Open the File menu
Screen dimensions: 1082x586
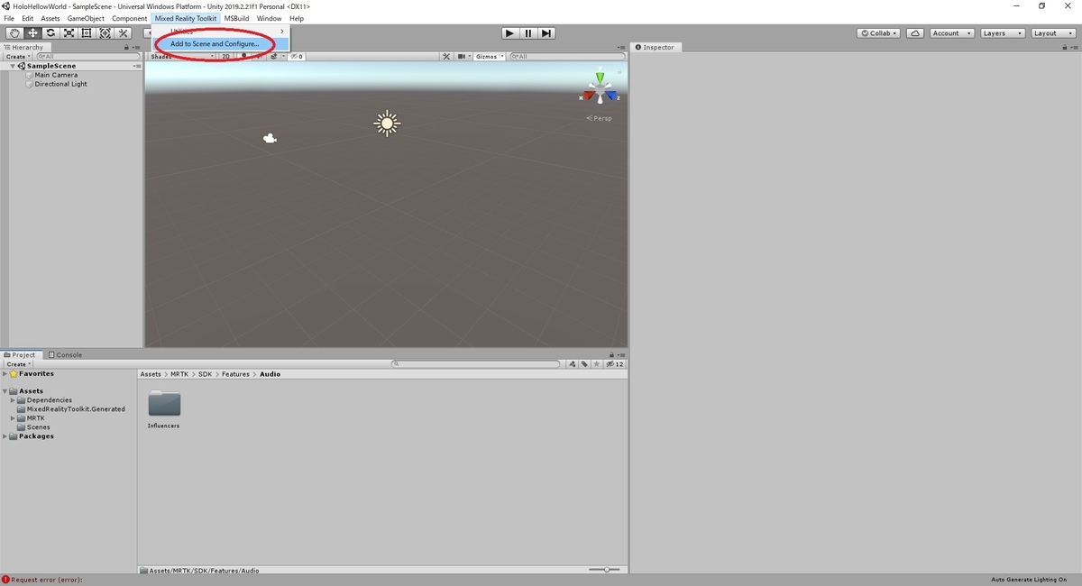pos(9,18)
